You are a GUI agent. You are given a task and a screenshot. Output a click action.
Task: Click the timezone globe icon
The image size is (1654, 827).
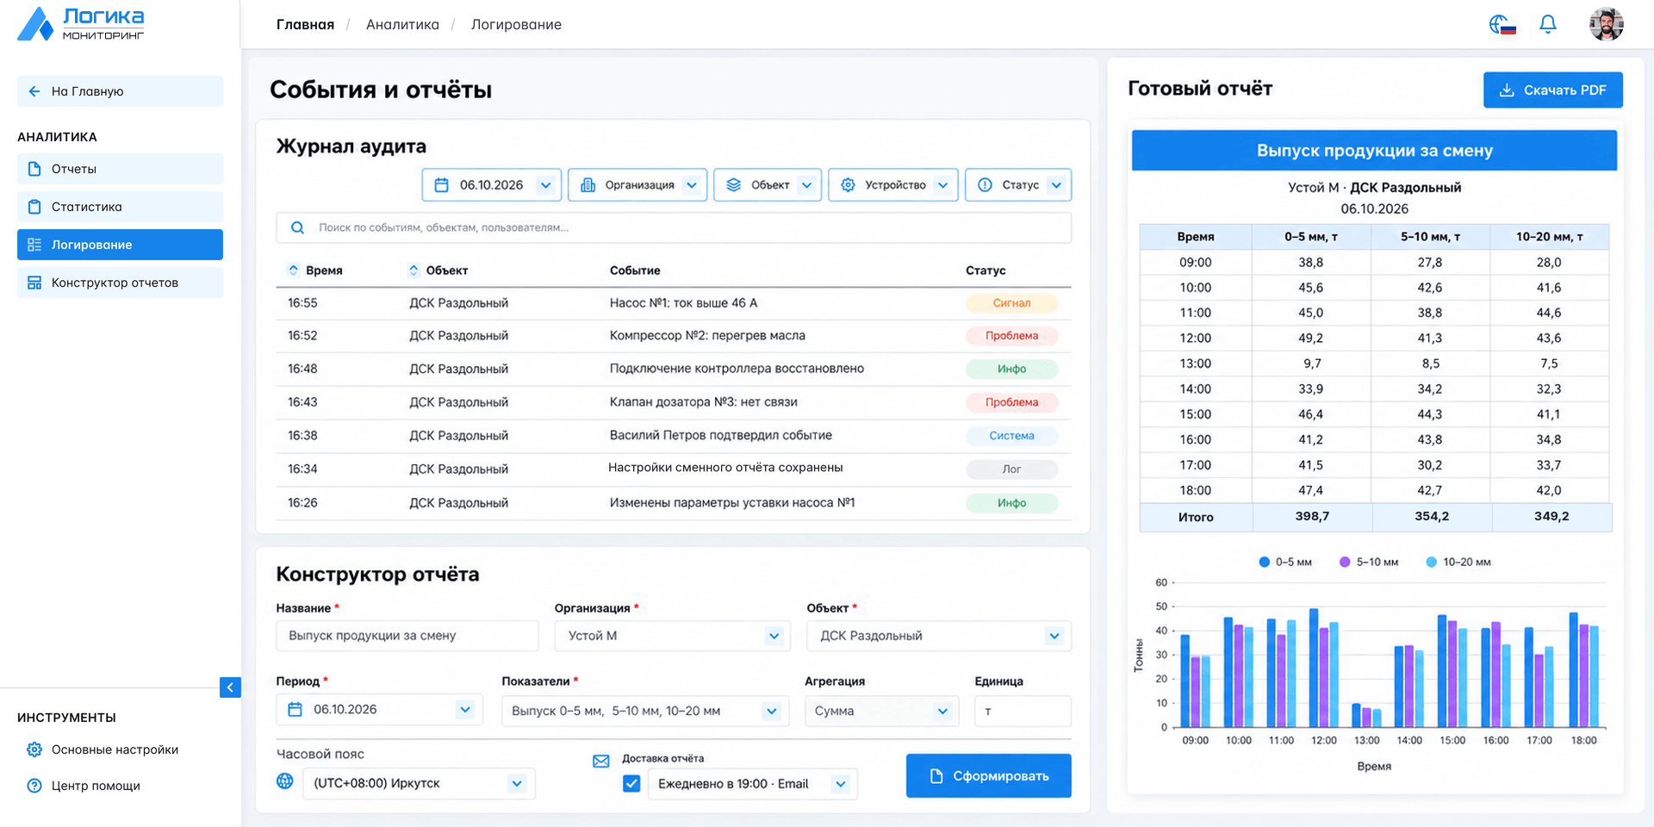(x=285, y=781)
